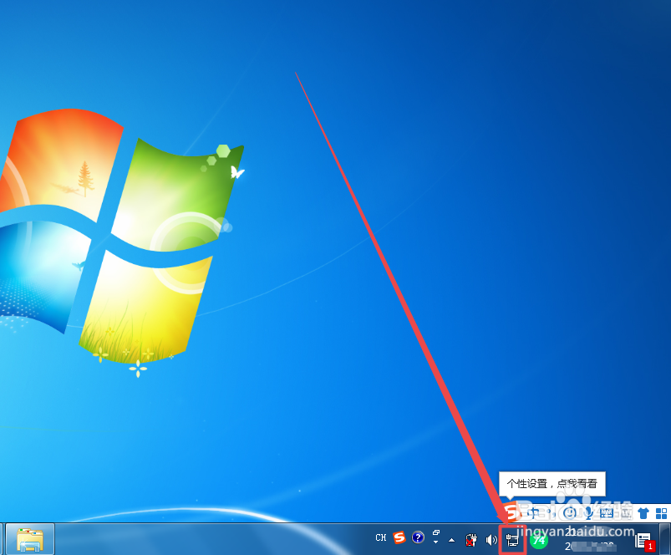Click the emoji smiley icon on Sogou toolbar
The width and height of the screenshot is (671, 555).
click(570, 512)
